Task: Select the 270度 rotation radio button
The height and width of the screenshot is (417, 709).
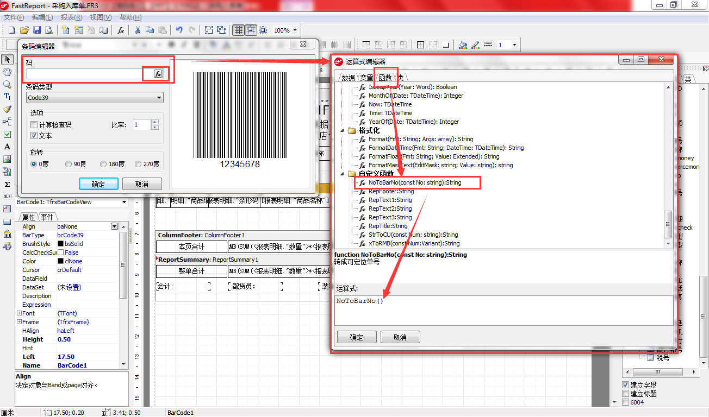Action: 138,164
